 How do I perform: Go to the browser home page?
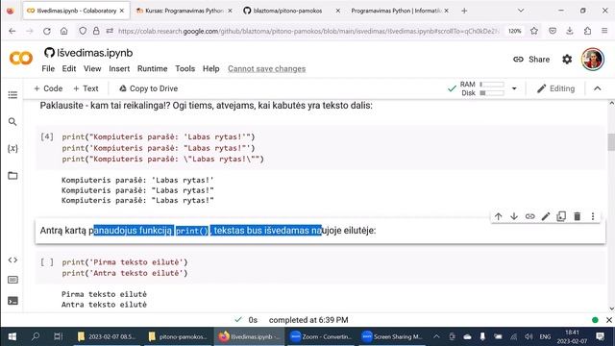(x=64, y=31)
